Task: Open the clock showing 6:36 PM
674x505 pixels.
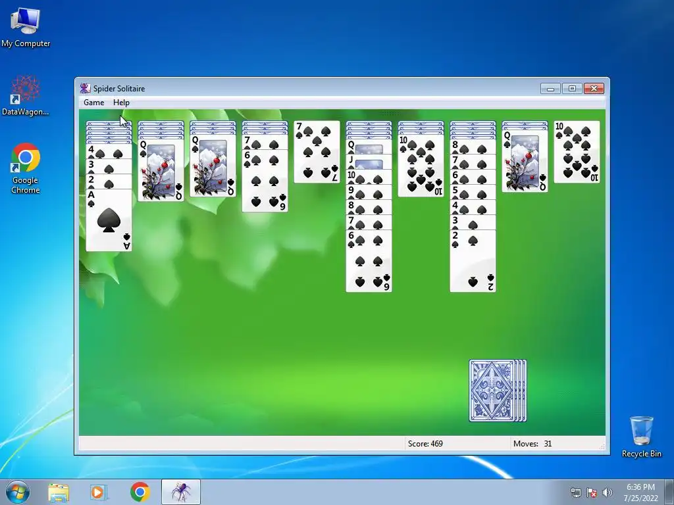Action: (x=640, y=493)
